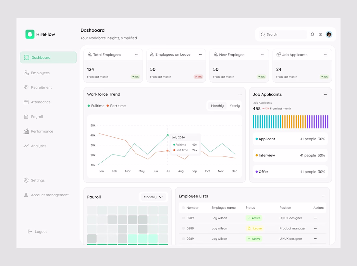
Task: Sort by Position column header
Action: click(285, 208)
